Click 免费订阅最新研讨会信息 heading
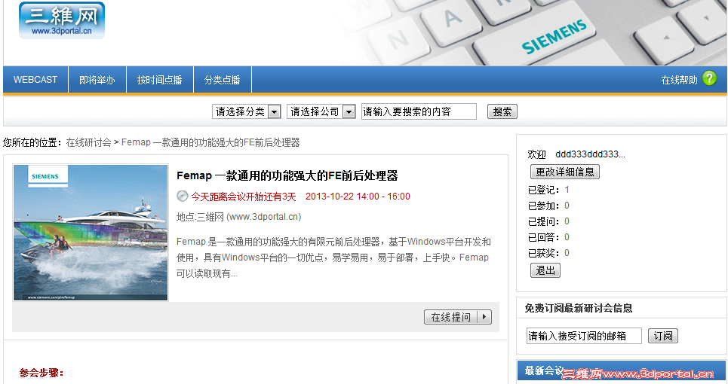The width and height of the screenshot is (728, 384). pos(579,308)
